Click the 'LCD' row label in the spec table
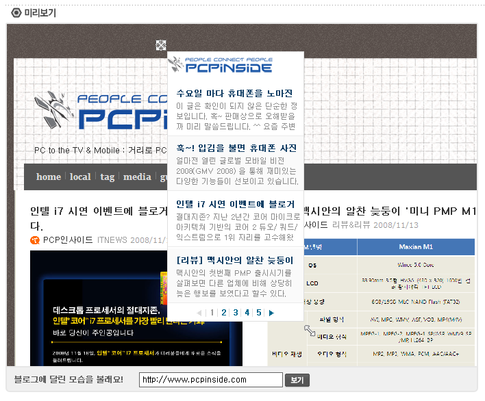Viewport: 485px width, 401px height. (x=312, y=283)
